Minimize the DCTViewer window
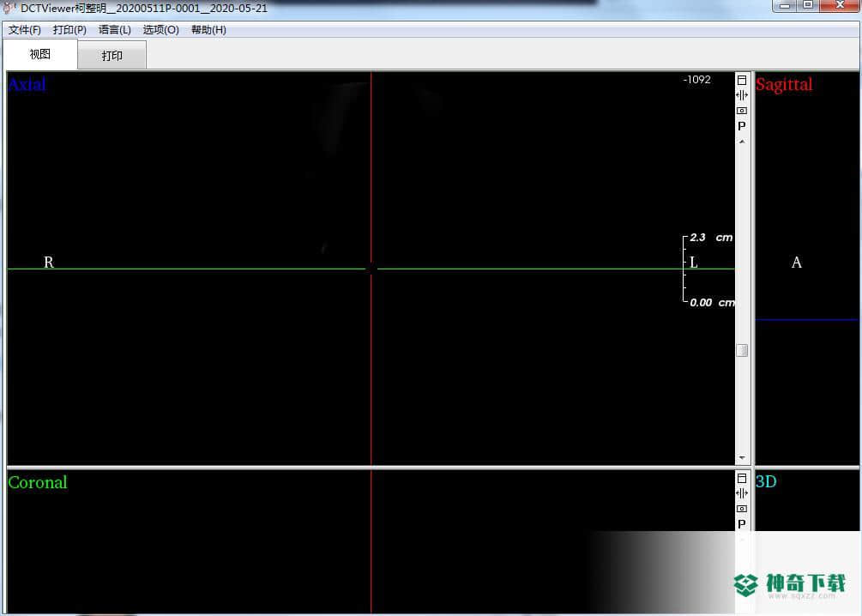 pyautogui.click(x=785, y=5)
